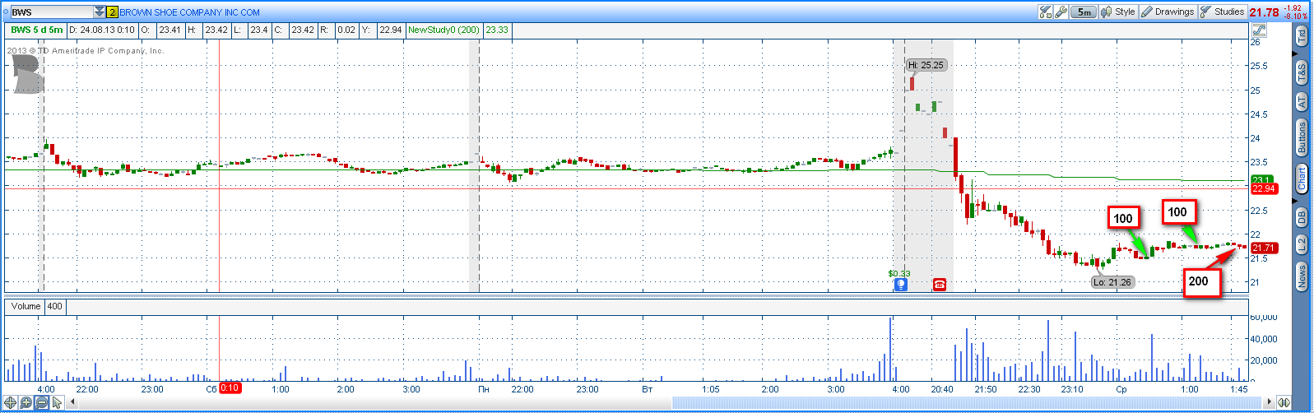Screen dimensions: 1314x413
Task: Click the red 0:10 time axis marker
Action: pos(230,388)
